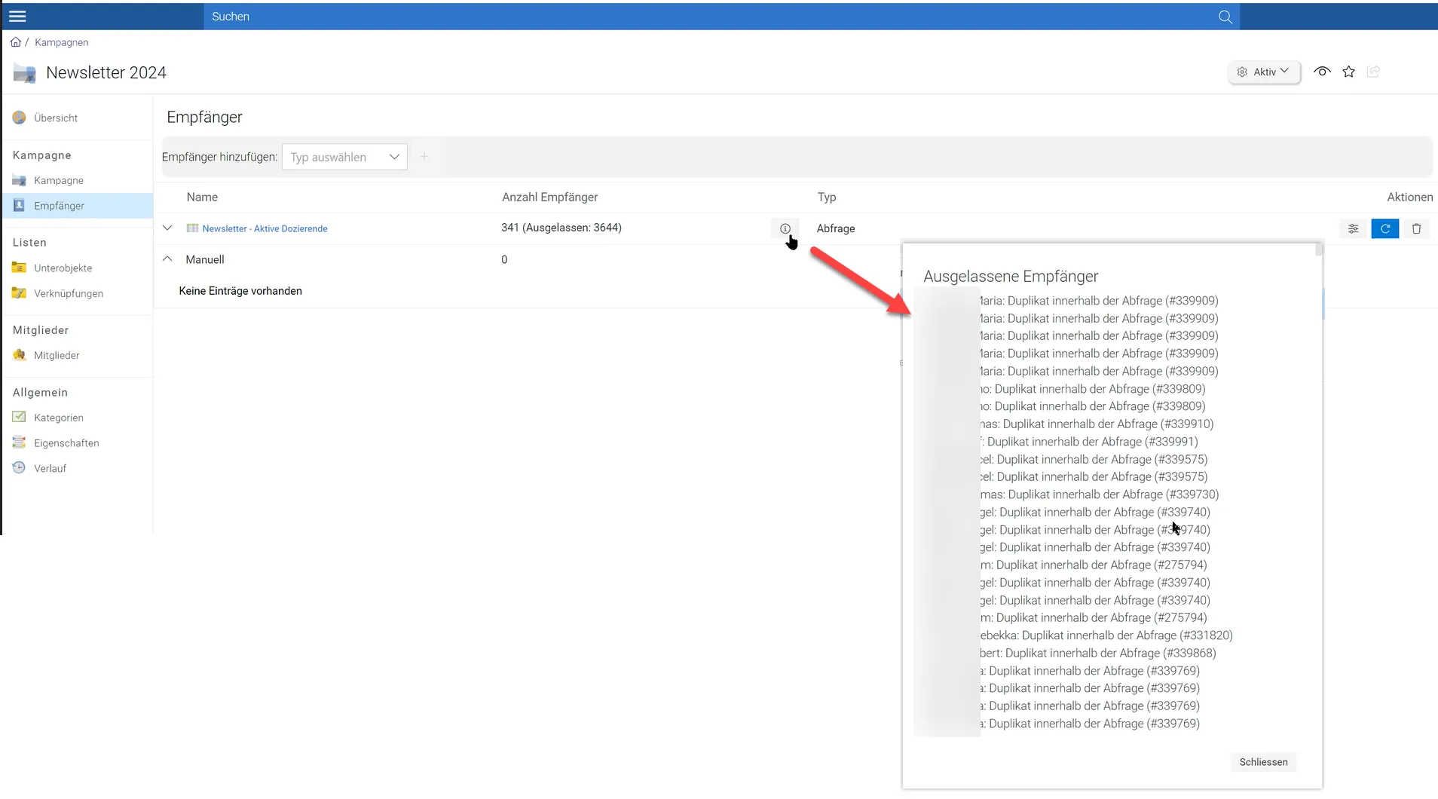
Task: Click the Anzahl Empfänger column header
Action: pyautogui.click(x=549, y=197)
